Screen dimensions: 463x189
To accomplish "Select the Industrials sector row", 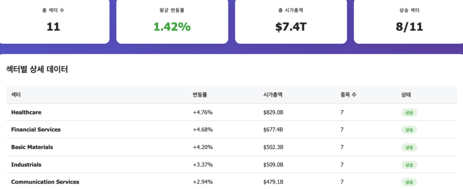I will [x=26, y=165].
